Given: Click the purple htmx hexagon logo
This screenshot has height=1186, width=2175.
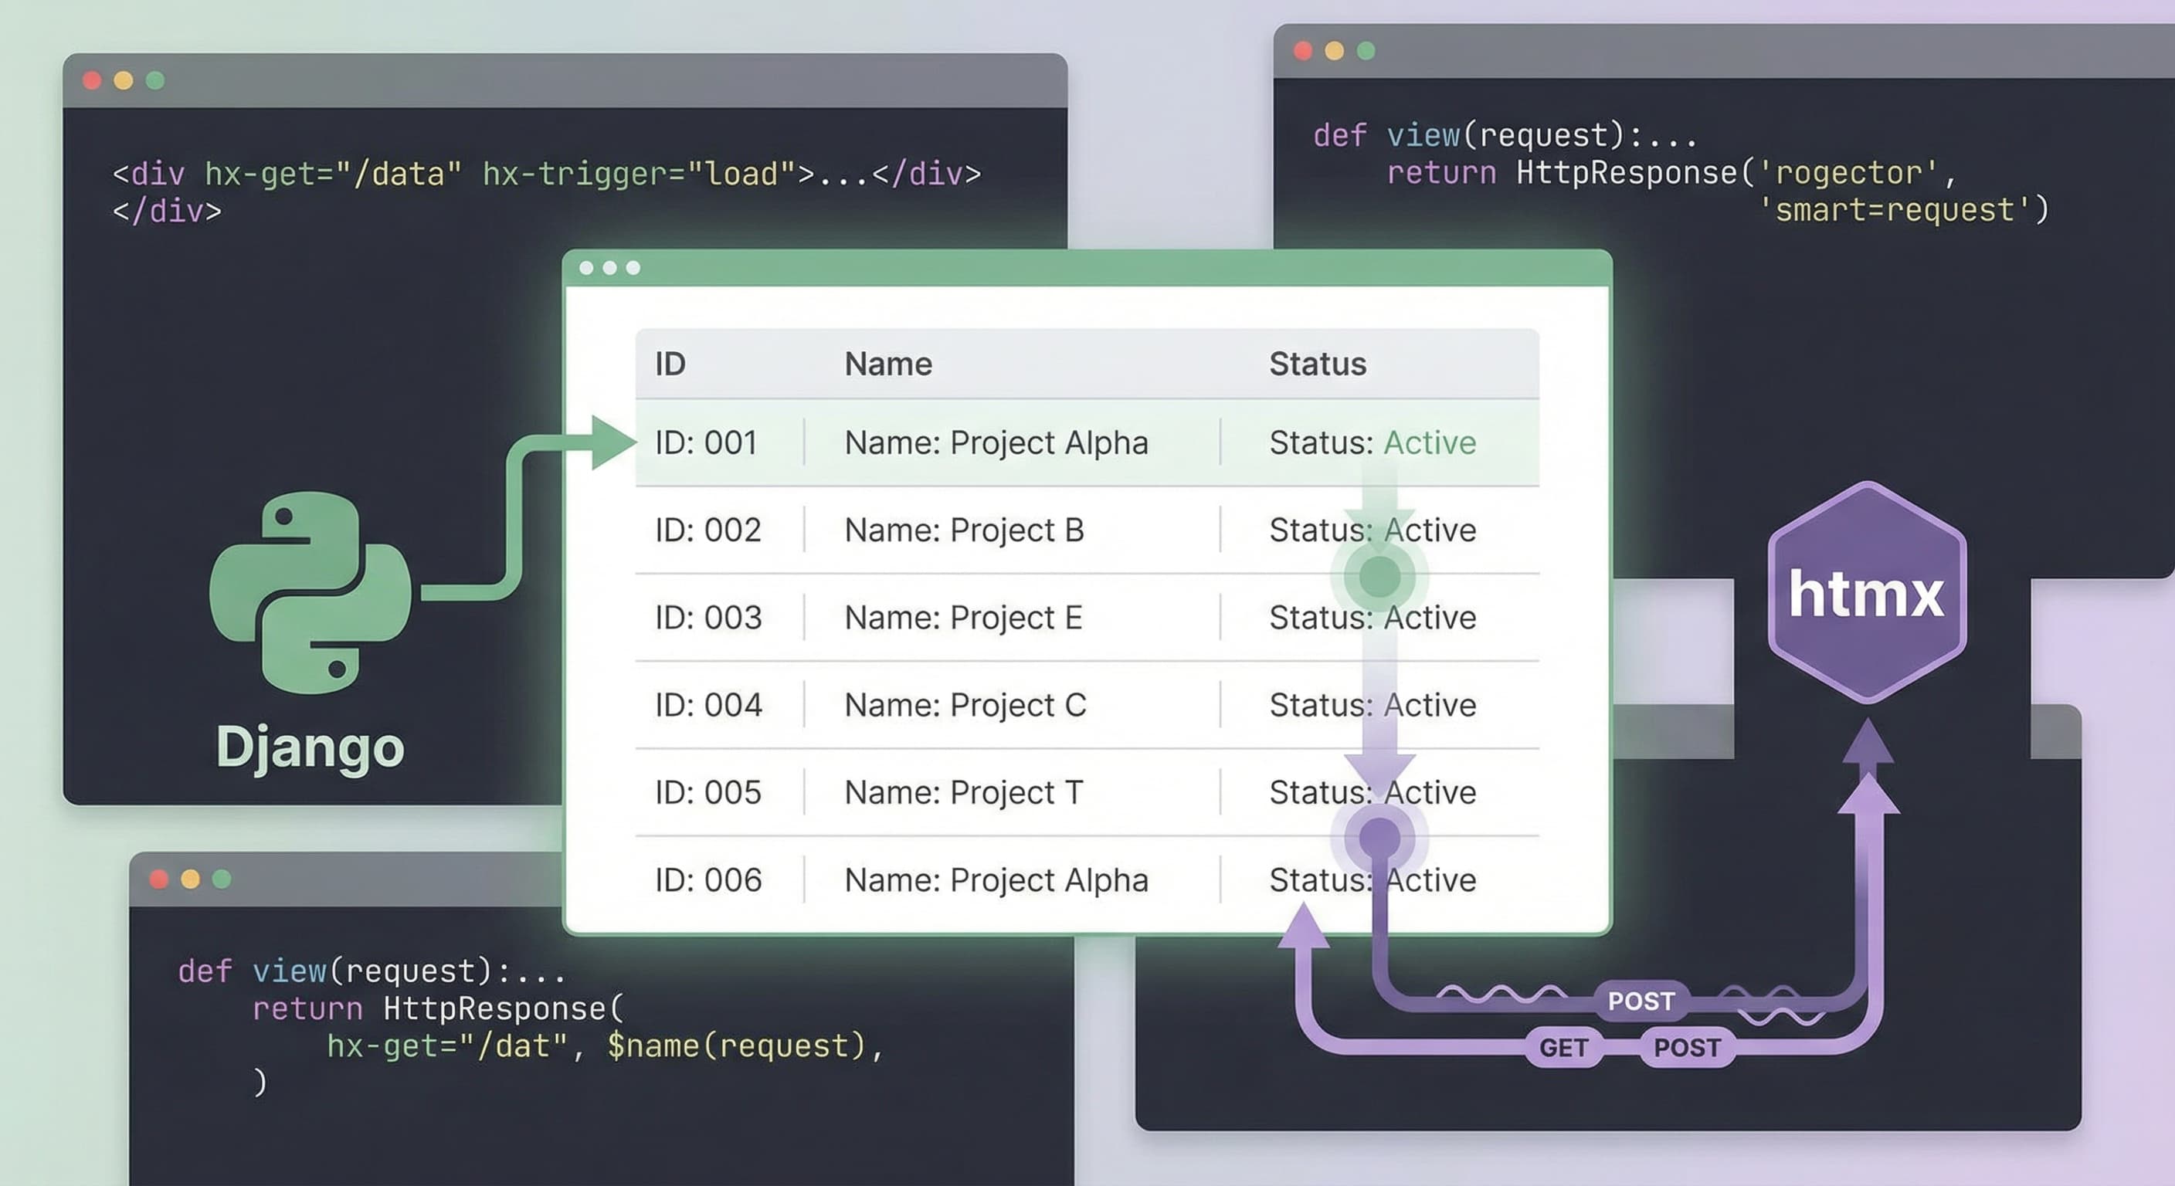Looking at the screenshot, I should point(1867,592).
